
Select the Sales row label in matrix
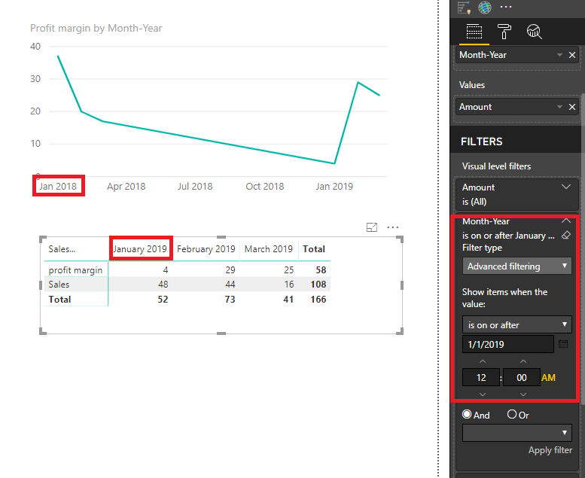coord(59,285)
